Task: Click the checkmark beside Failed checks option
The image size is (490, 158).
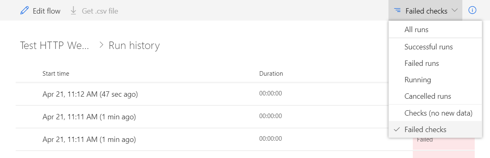Action: tap(397, 129)
